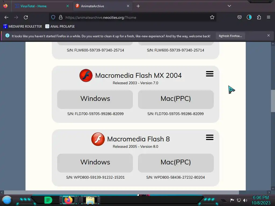Click the serial number WPD800-59139-91232-15201

pos(99,177)
